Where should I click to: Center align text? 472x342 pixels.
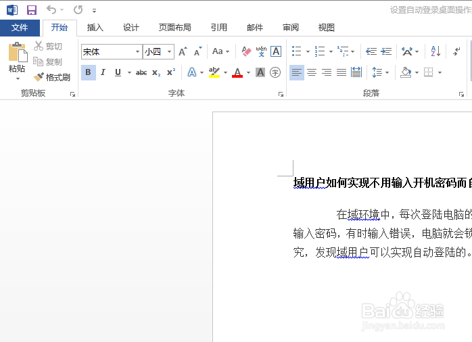pyautogui.click(x=312, y=72)
